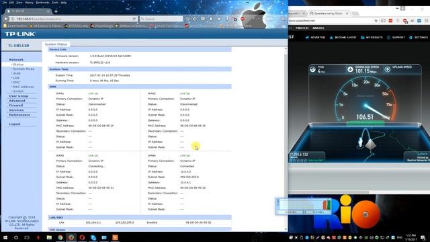Image resolution: width=430 pixels, height=242 pixels.
Task: Select the Speedtest.net Chrome tab
Action: coord(328,13)
